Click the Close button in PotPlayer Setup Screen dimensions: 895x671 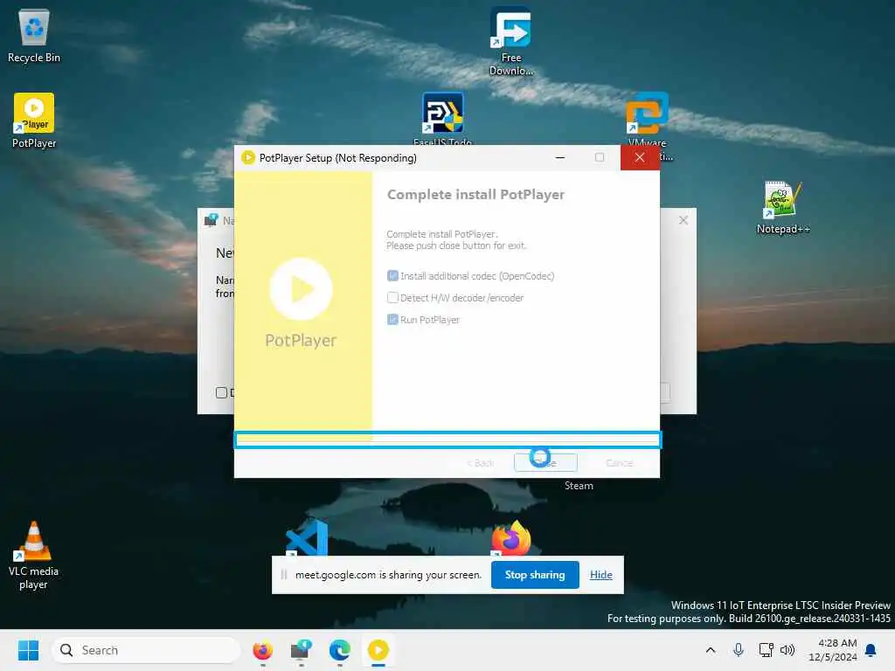[545, 463]
